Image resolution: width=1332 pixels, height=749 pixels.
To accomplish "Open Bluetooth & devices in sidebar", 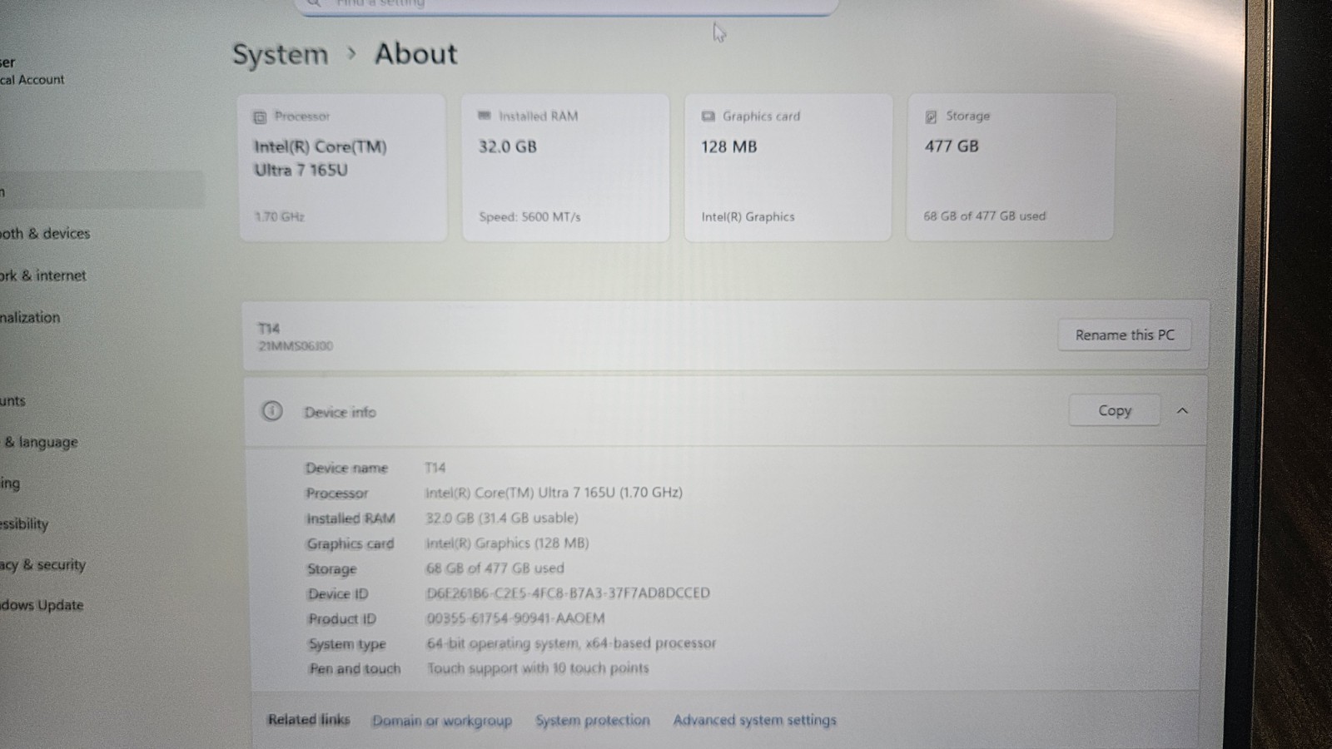I will click(x=45, y=234).
